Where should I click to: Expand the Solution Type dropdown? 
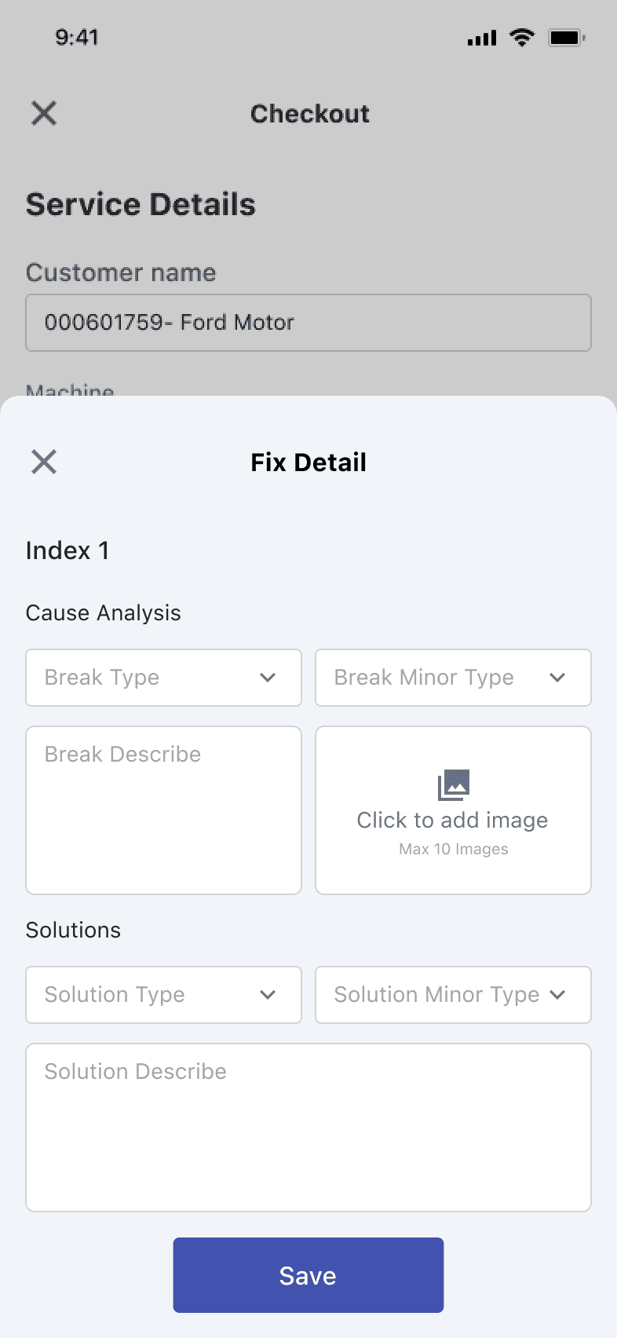[163, 995]
